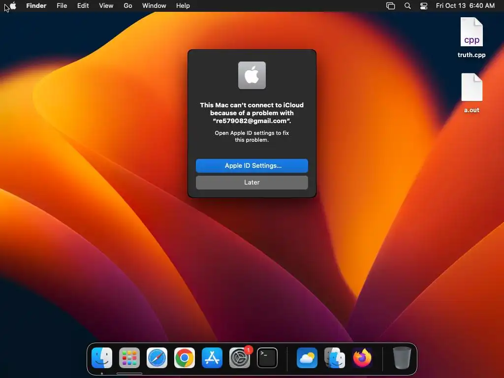The width and height of the screenshot is (504, 378).
Task: Open the Help menu
Action: coord(183,5)
